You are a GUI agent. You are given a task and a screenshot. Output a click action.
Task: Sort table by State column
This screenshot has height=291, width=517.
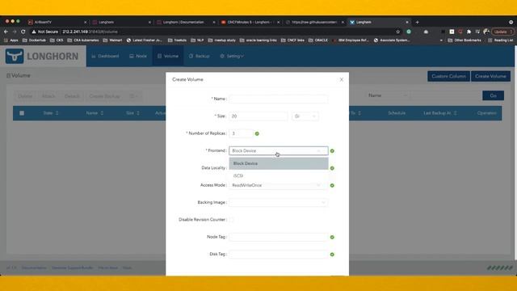(51, 113)
